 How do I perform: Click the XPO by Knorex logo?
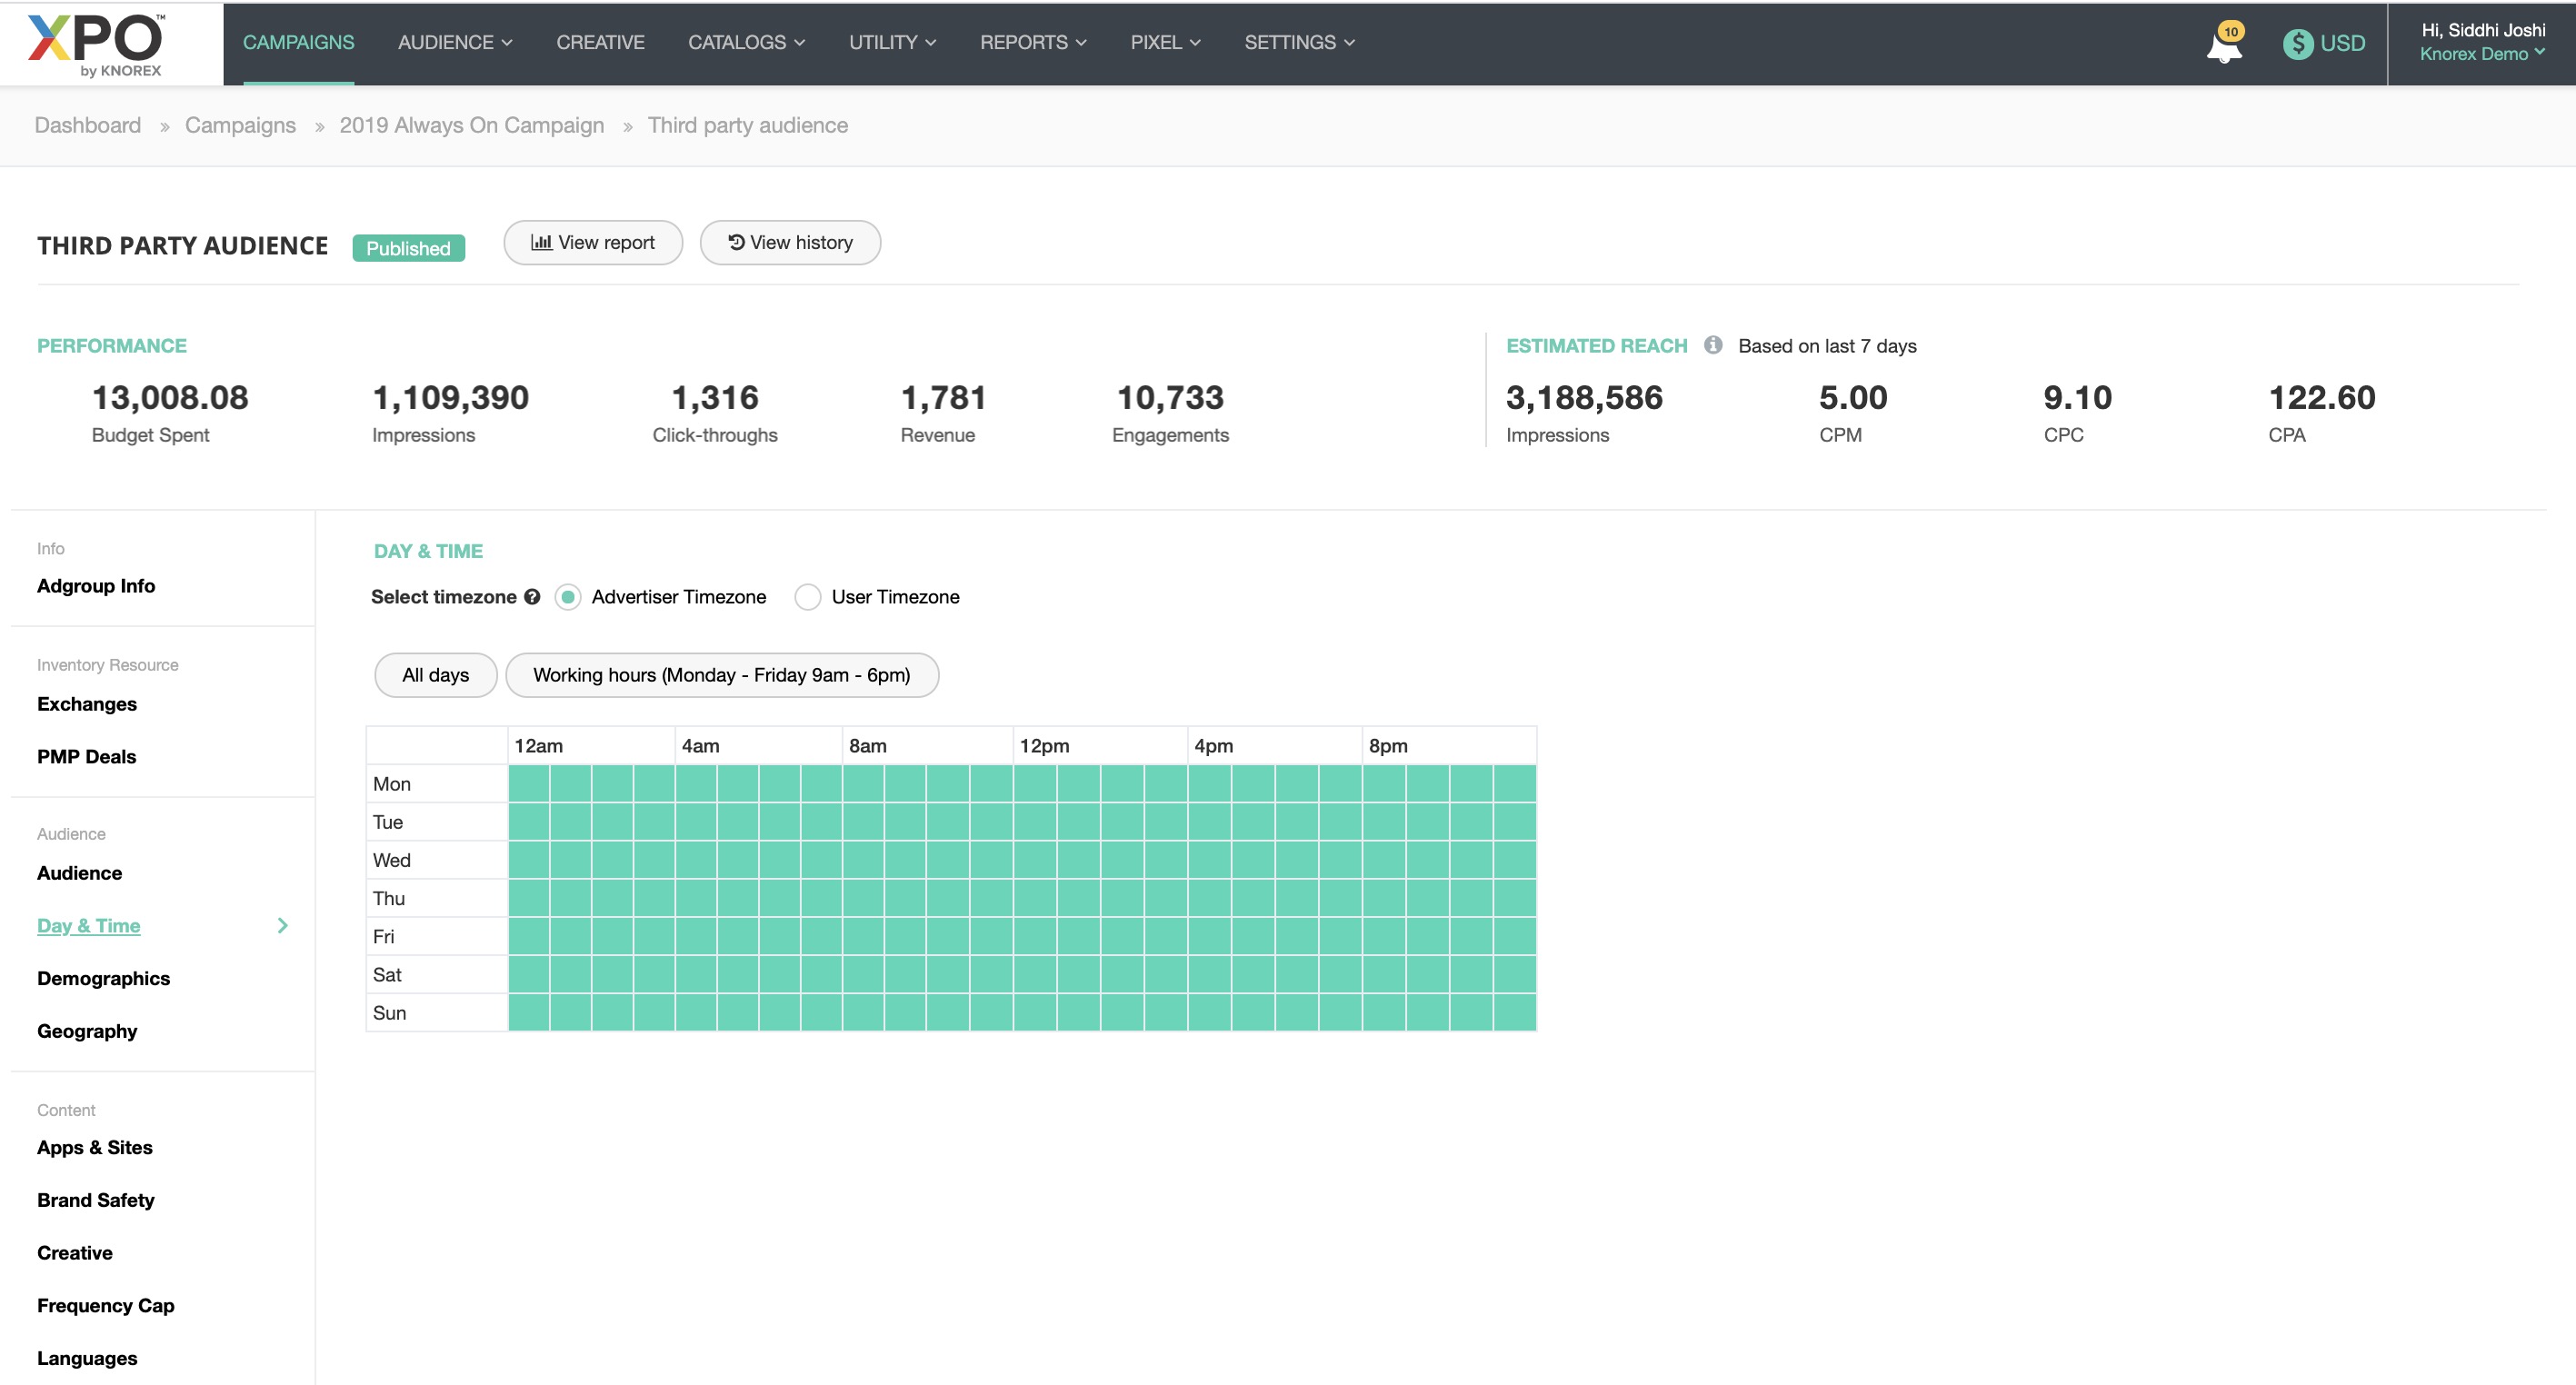(x=98, y=44)
